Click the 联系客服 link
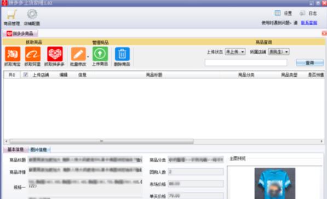 point(309,23)
